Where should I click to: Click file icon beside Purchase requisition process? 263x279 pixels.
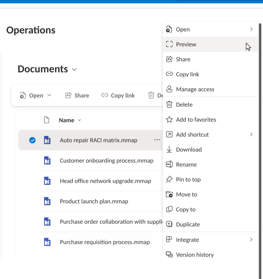(47, 242)
